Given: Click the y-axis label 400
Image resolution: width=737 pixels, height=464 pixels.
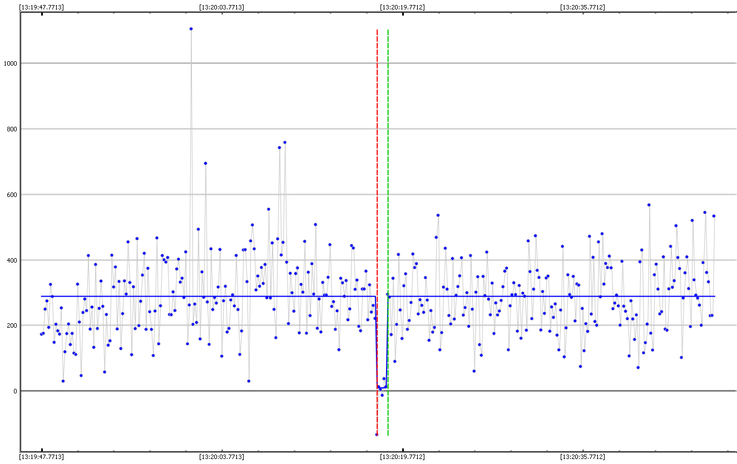Looking at the screenshot, I should (x=12, y=260).
